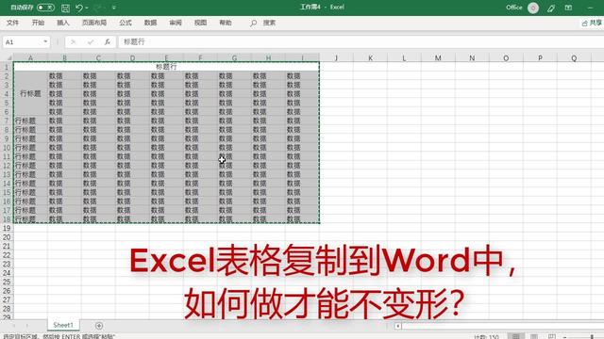Viewport: 604px width, 339px height.
Task: Click the Office account avatar circle
Action: pos(533,8)
